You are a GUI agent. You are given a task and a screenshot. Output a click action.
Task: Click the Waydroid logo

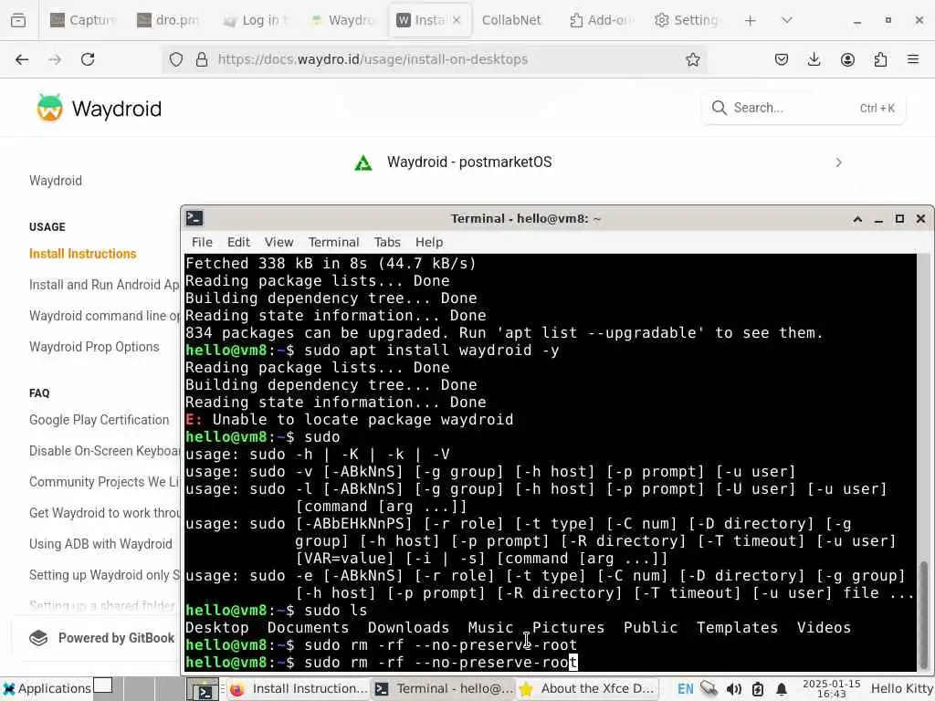pos(99,109)
